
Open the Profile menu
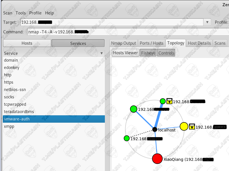pyautogui.click(x=35, y=13)
